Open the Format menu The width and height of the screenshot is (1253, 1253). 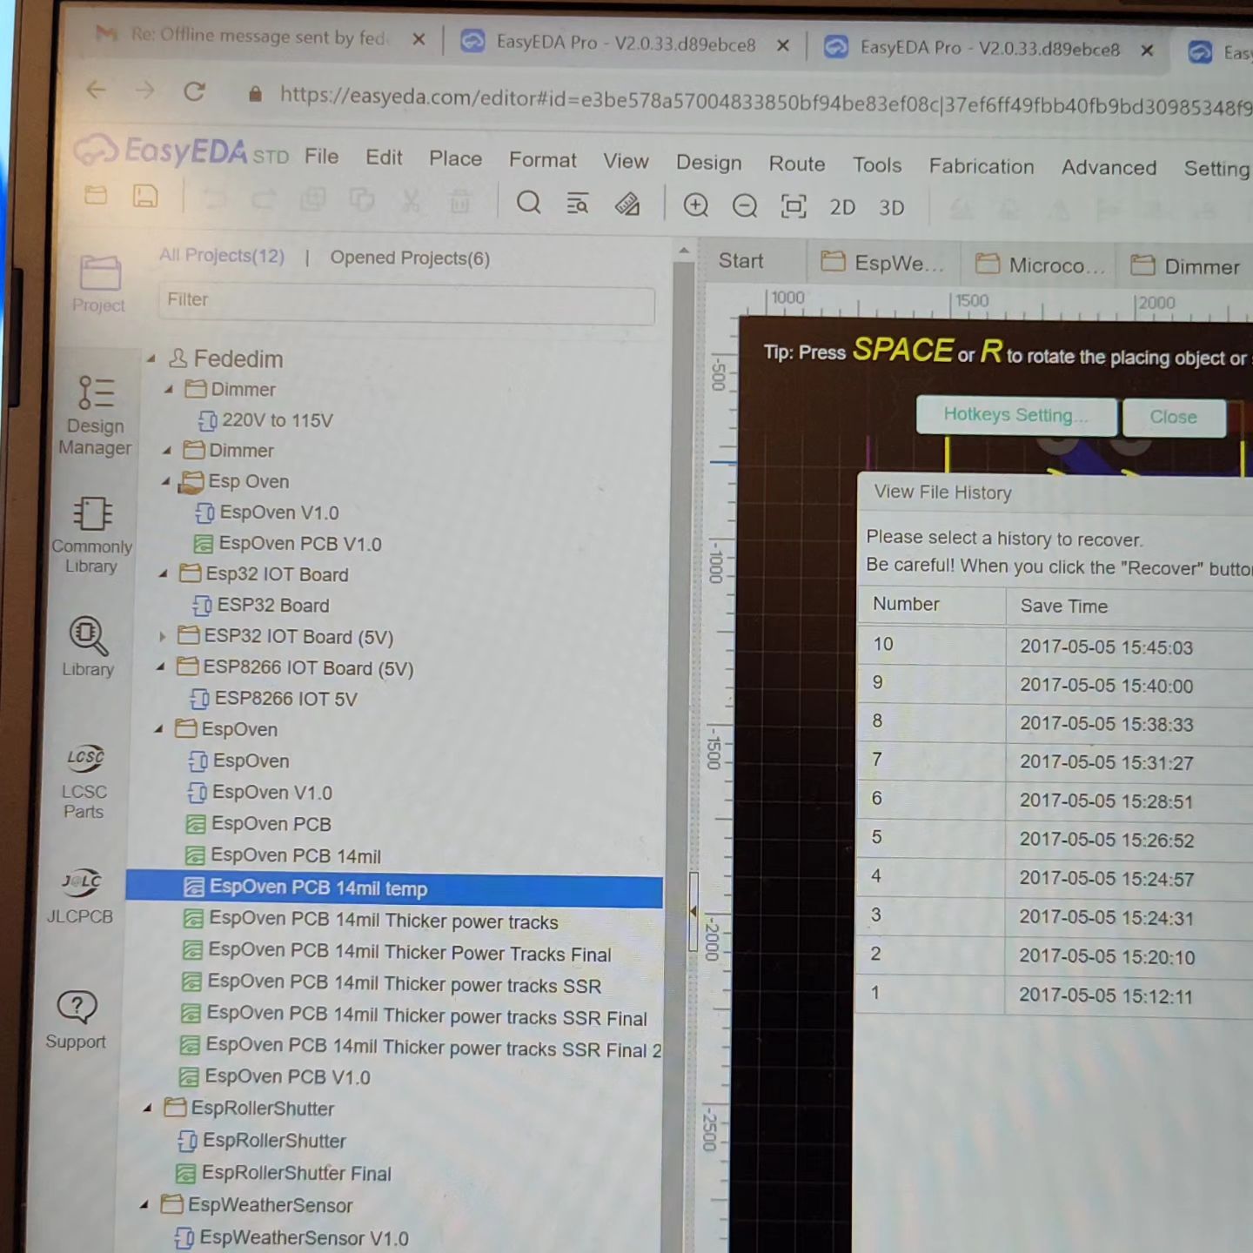click(x=543, y=160)
